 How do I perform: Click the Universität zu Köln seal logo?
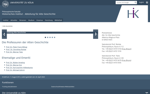click(x=5, y=4)
